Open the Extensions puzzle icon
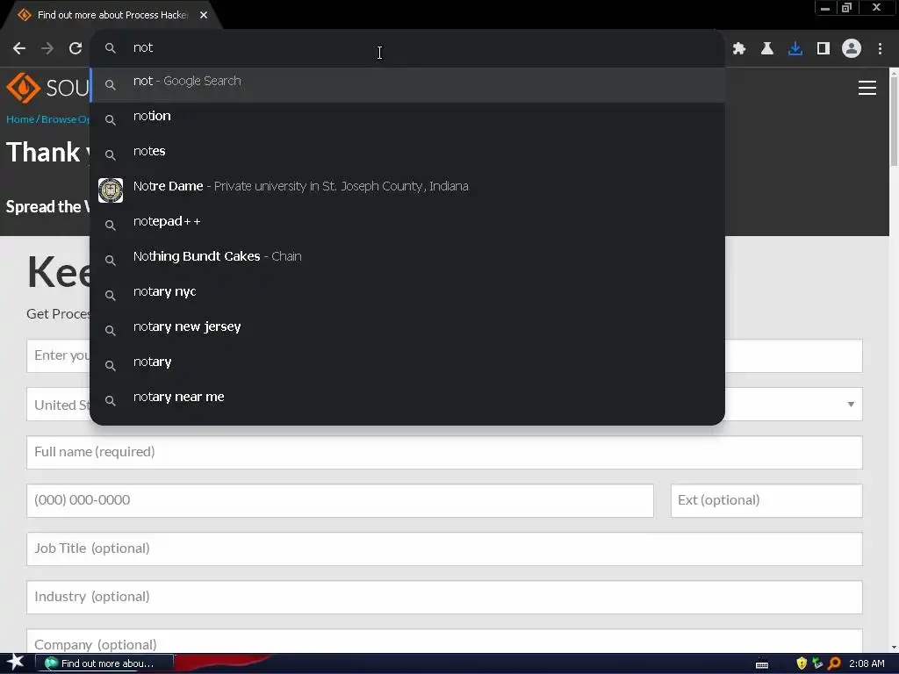This screenshot has width=899, height=674. [739, 49]
